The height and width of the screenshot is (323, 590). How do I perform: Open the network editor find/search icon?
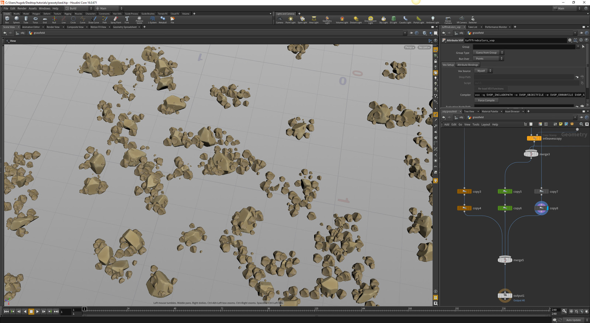pos(582,124)
